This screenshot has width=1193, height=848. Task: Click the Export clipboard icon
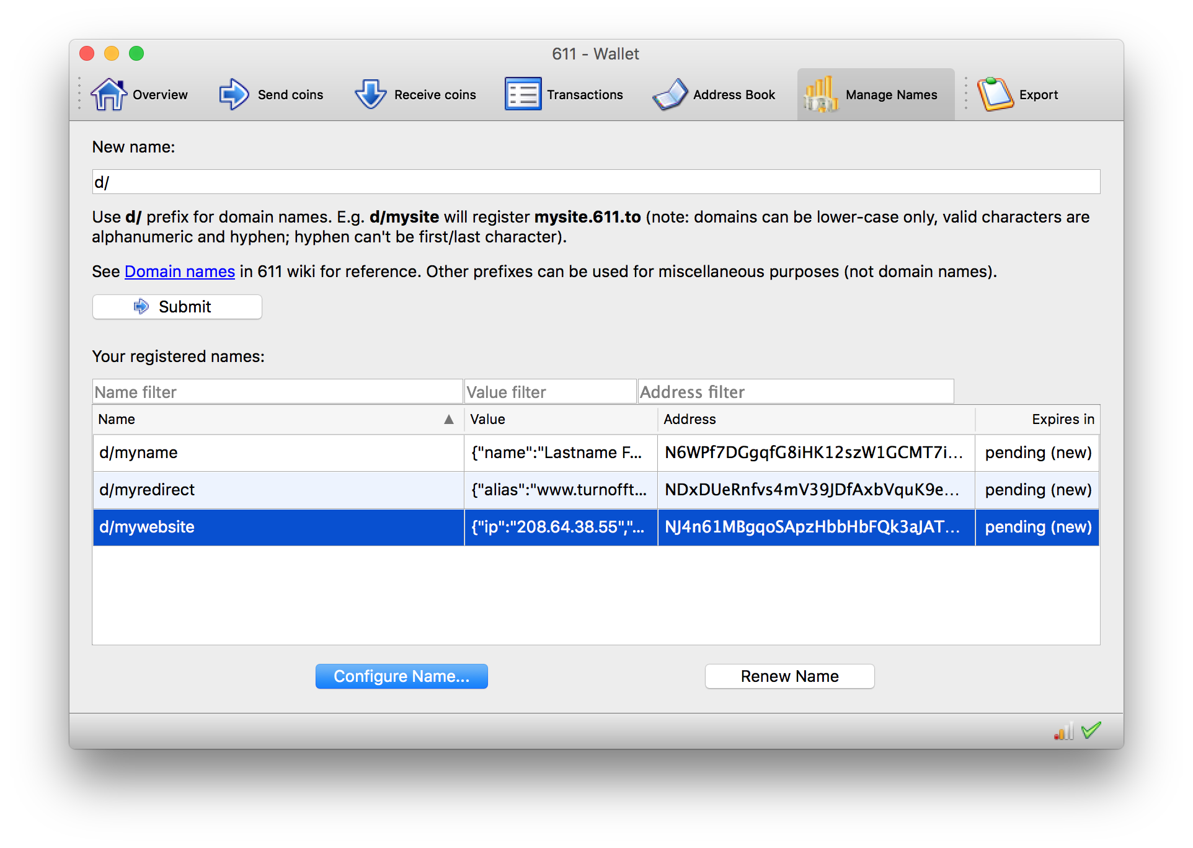click(995, 95)
